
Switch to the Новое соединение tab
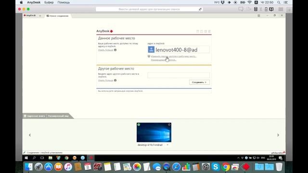pos(58,16)
